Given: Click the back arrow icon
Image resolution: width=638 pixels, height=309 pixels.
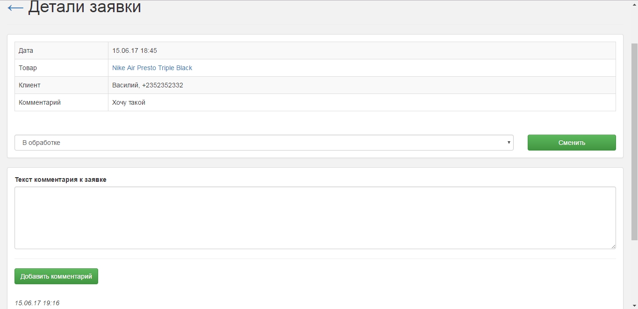Looking at the screenshot, I should (x=15, y=8).
